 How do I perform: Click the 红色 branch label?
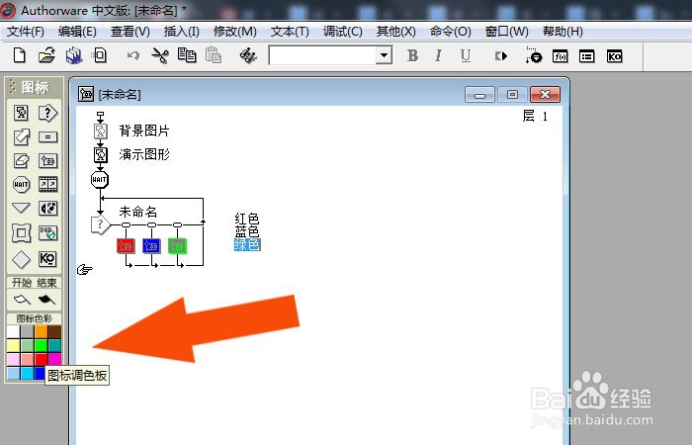tap(247, 219)
